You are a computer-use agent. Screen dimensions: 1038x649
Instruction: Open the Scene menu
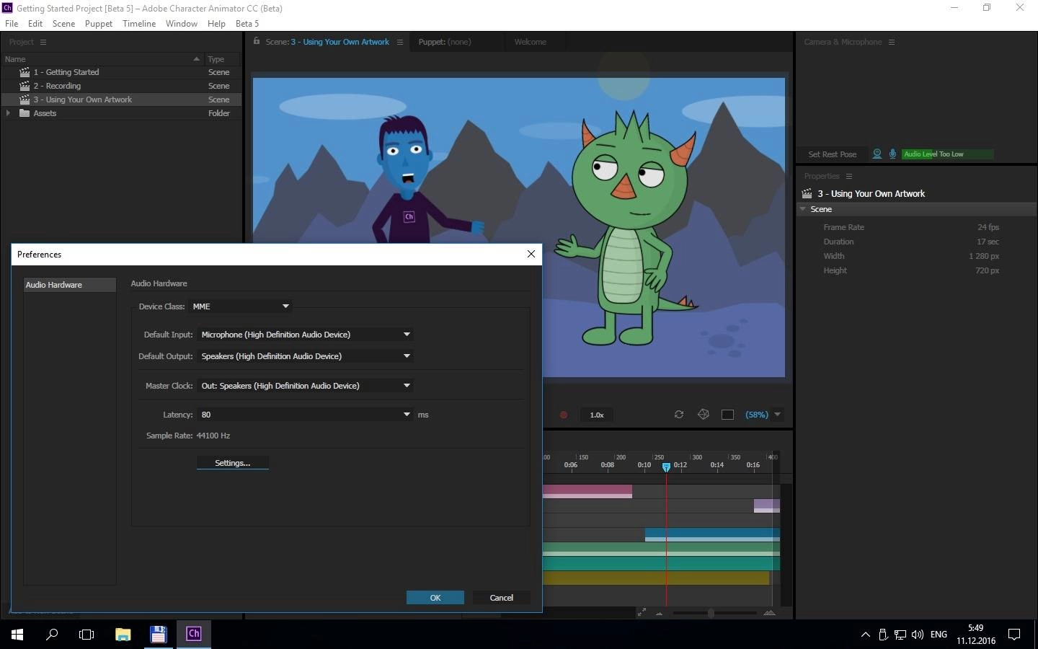pyautogui.click(x=63, y=23)
